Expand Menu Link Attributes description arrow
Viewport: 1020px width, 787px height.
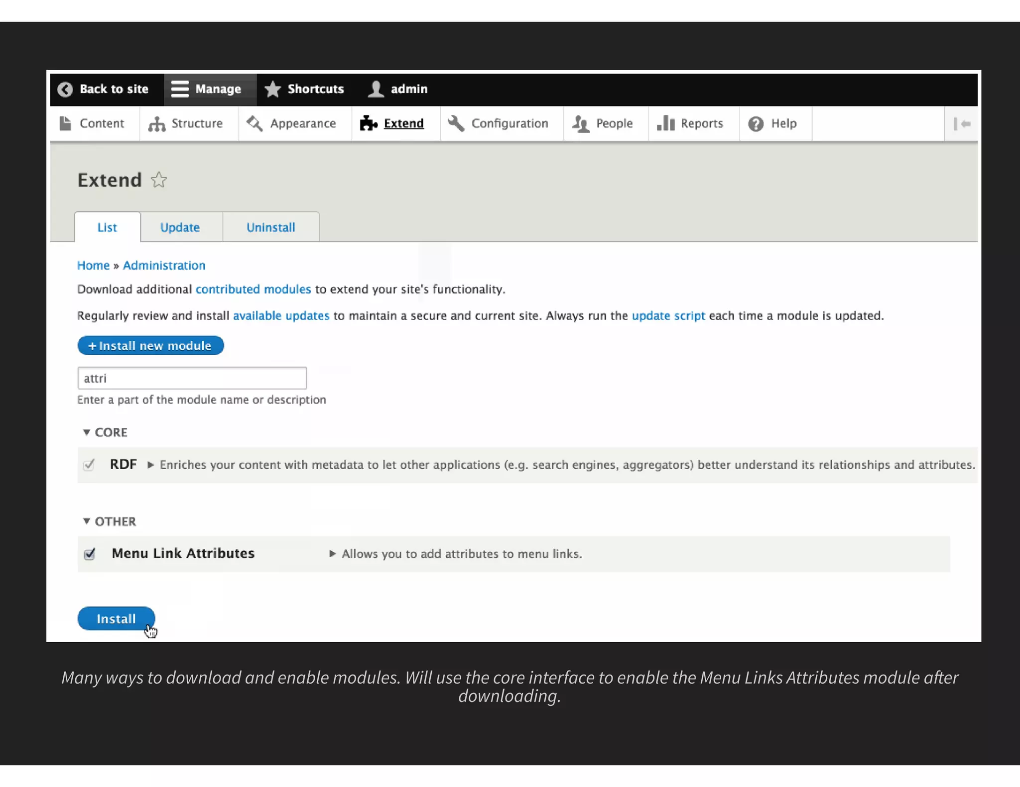tap(332, 554)
